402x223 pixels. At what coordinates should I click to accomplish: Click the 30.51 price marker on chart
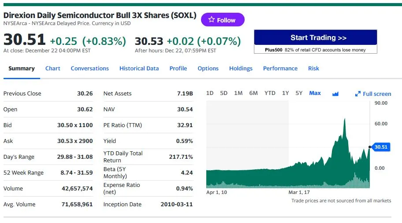(380, 147)
